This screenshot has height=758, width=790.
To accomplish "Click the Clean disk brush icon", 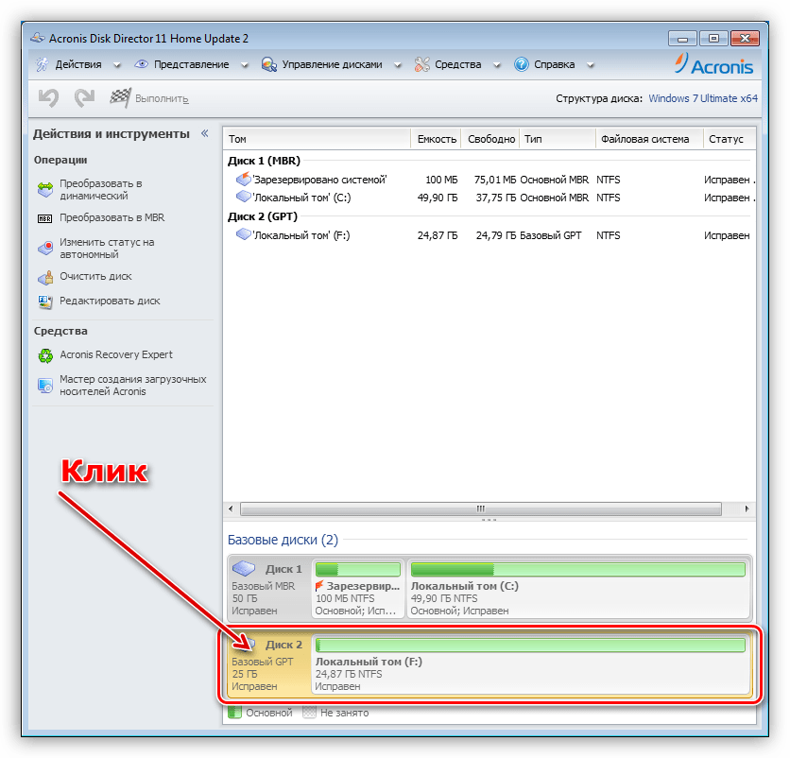I will coord(45,277).
